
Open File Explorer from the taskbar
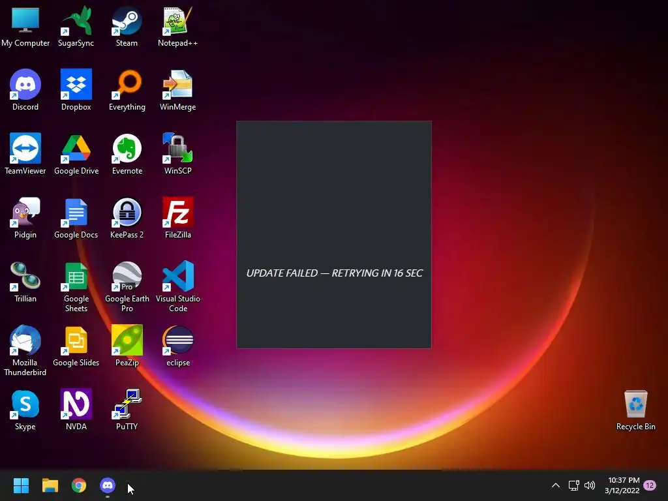click(50, 485)
